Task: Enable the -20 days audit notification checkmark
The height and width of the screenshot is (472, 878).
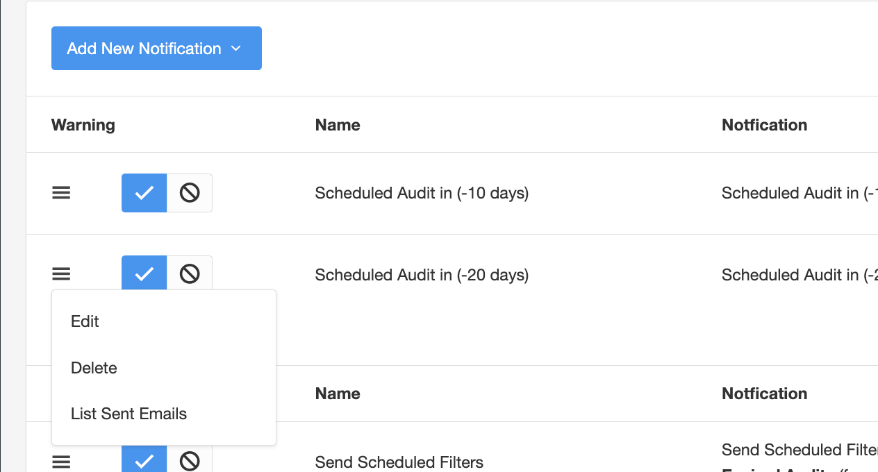Action: click(x=144, y=273)
